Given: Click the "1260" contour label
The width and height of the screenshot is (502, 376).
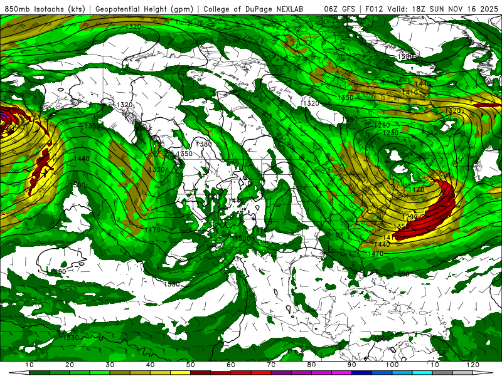Looking at the screenshot, I should [382, 125].
